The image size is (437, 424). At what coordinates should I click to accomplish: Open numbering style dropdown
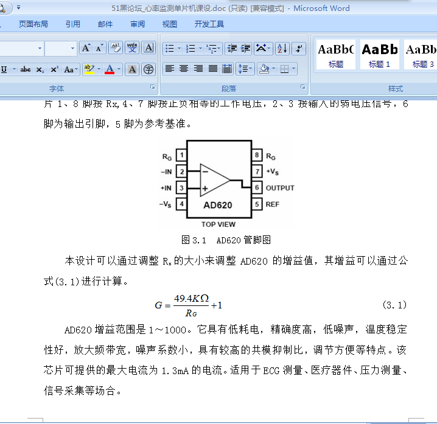click(x=200, y=49)
